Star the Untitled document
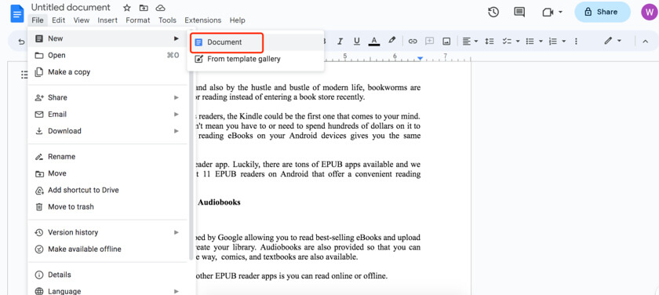This screenshot has height=295, width=659. pyautogui.click(x=126, y=8)
